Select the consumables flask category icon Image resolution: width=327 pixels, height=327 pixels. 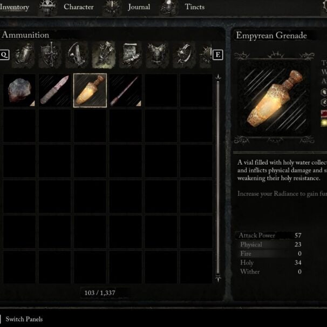(x=23, y=55)
